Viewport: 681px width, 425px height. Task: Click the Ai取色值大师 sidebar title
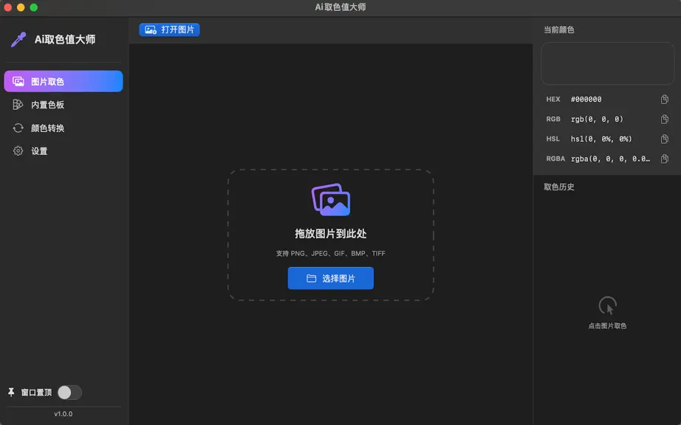point(65,39)
